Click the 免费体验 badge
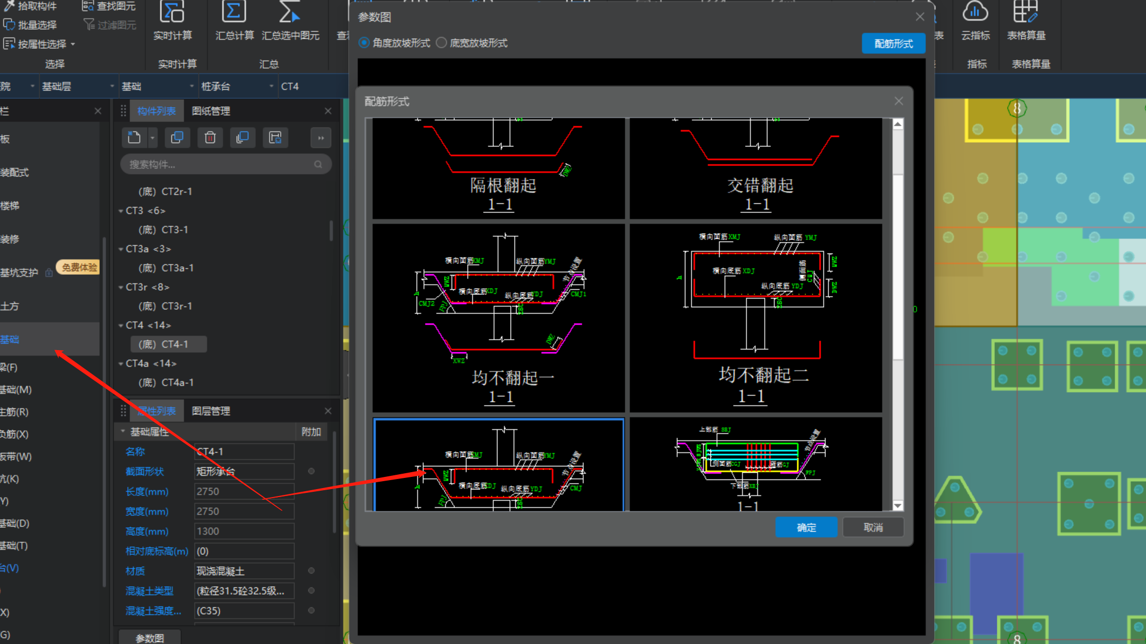This screenshot has width=1146, height=644. coord(79,267)
